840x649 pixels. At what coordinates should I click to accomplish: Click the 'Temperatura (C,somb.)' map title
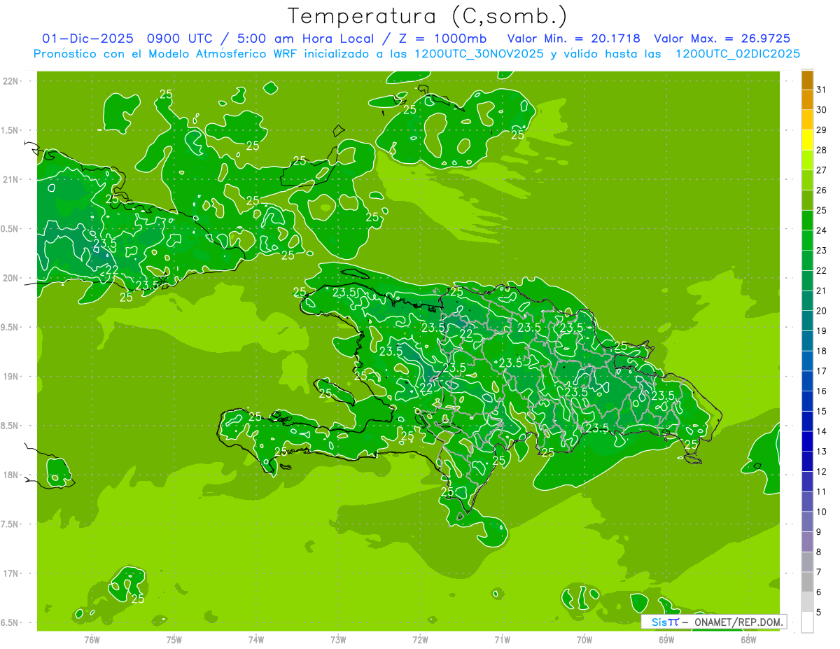click(x=428, y=16)
